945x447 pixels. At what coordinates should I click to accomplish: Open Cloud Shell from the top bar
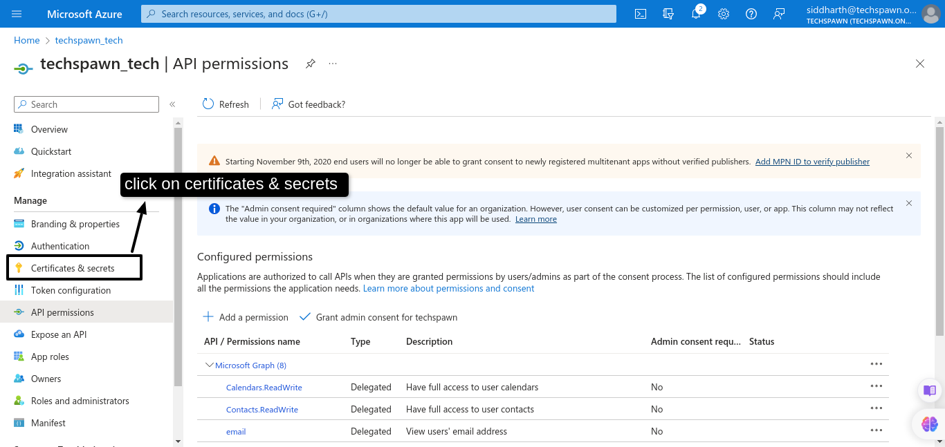tap(641, 14)
